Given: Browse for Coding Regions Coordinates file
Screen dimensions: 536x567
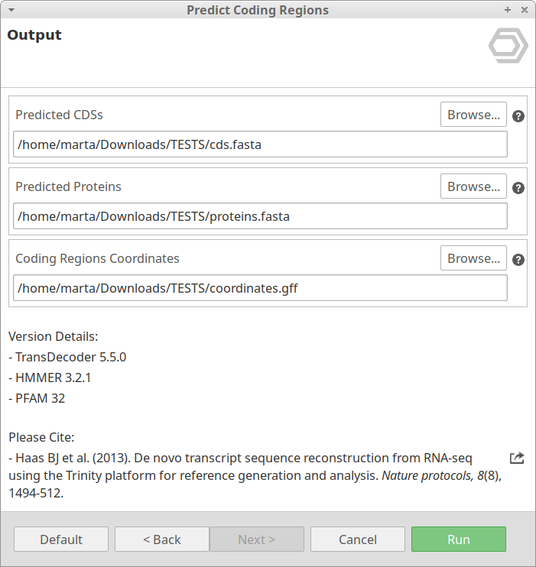Looking at the screenshot, I should pos(473,258).
